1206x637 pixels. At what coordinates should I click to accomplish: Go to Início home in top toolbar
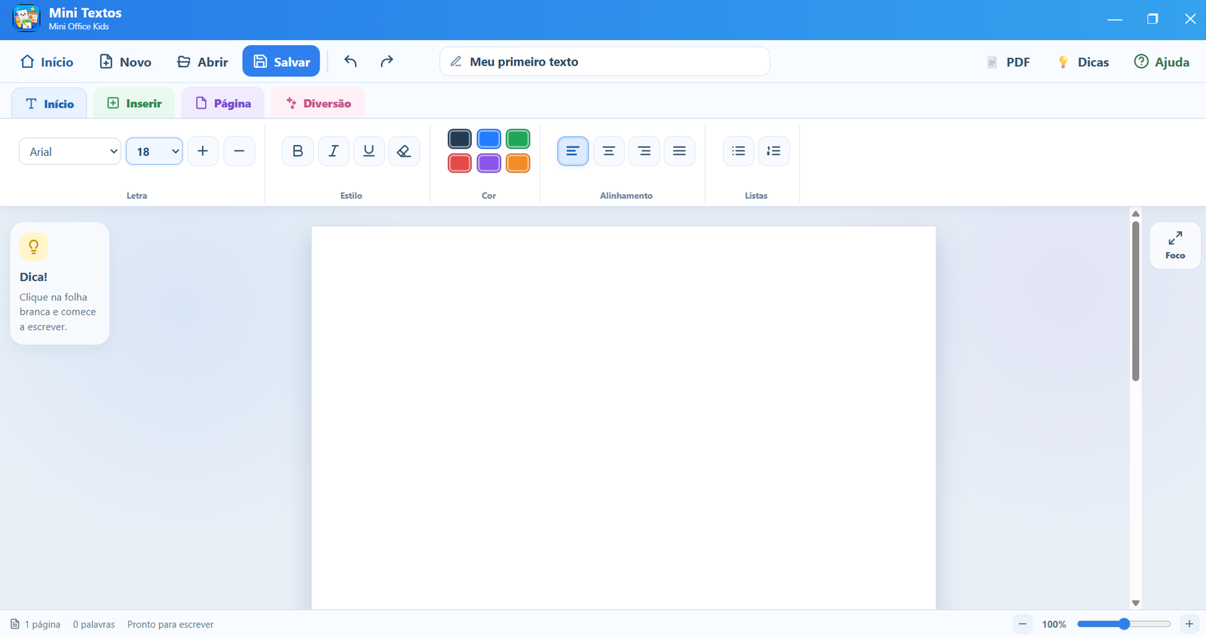click(47, 62)
